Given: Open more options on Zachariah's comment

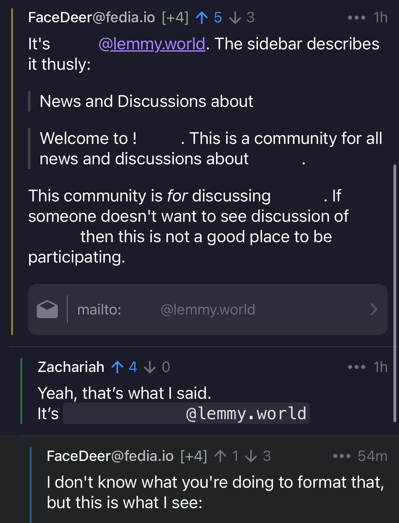Looking at the screenshot, I should [x=356, y=367].
